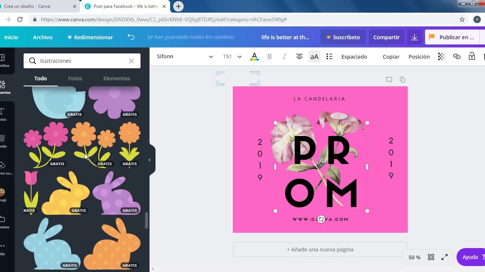Select LA CANDELARIA heading text

[319, 99]
